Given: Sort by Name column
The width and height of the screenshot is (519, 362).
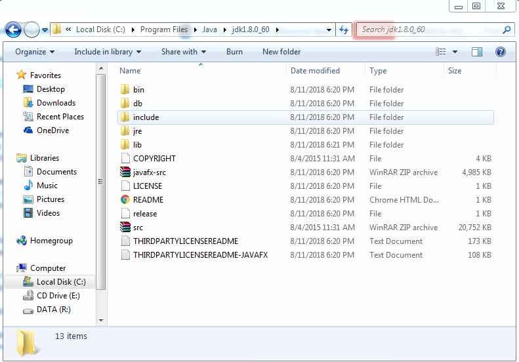Looking at the screenshot, I should pyautogui.click(x=130, y=71).
